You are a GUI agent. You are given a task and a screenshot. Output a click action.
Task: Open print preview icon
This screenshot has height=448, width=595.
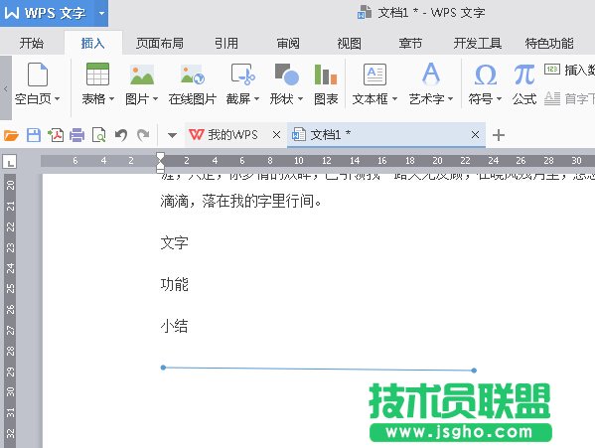98,135
